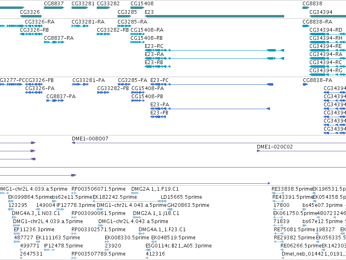Select the DMG4A.3_1.N03.C1 EST
The width and height of the screenshot is (346, 260).
14,217
